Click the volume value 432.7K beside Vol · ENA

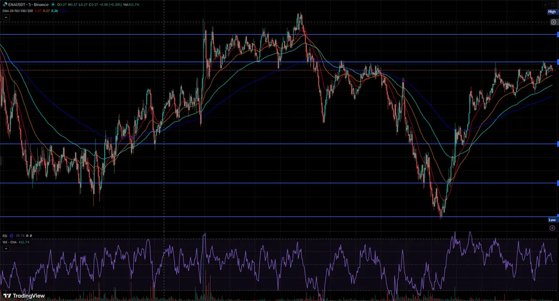click(24, 242)
